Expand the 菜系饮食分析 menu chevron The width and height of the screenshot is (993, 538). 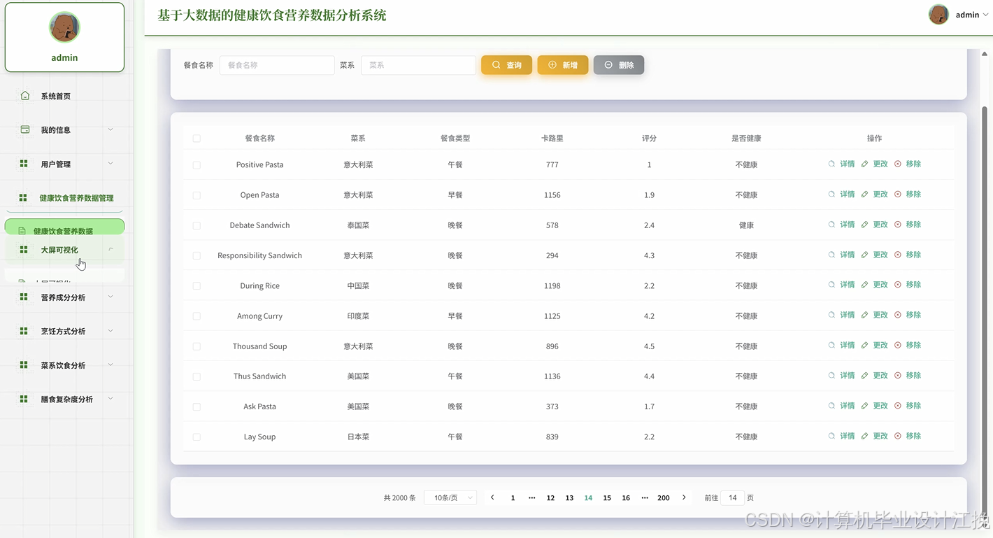(x=110, y=365)
